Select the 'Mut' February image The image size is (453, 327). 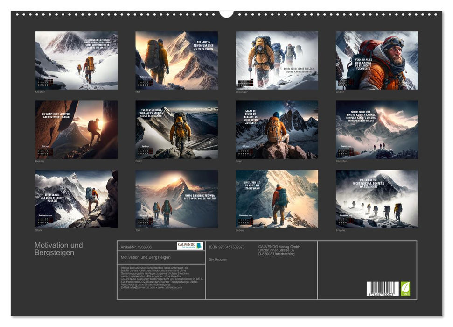click(176, 60)
